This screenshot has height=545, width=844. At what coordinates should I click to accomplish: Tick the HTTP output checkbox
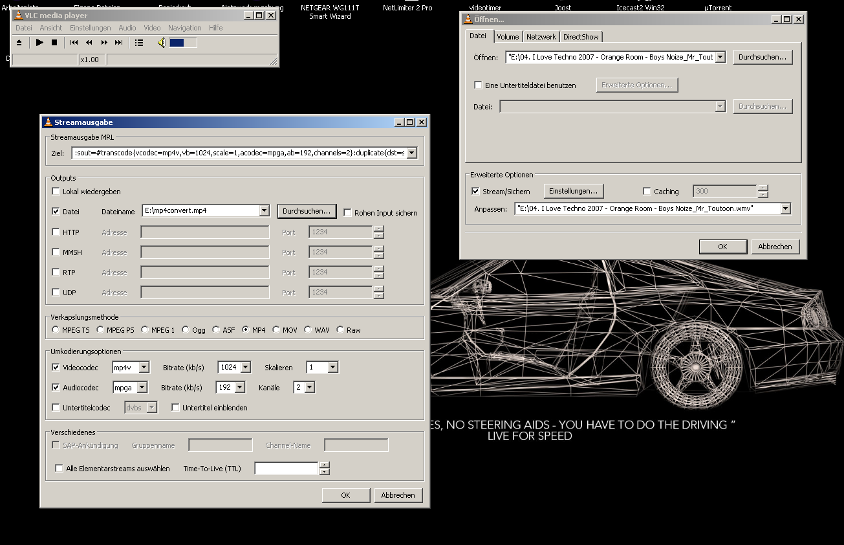[x=56, y=232]
